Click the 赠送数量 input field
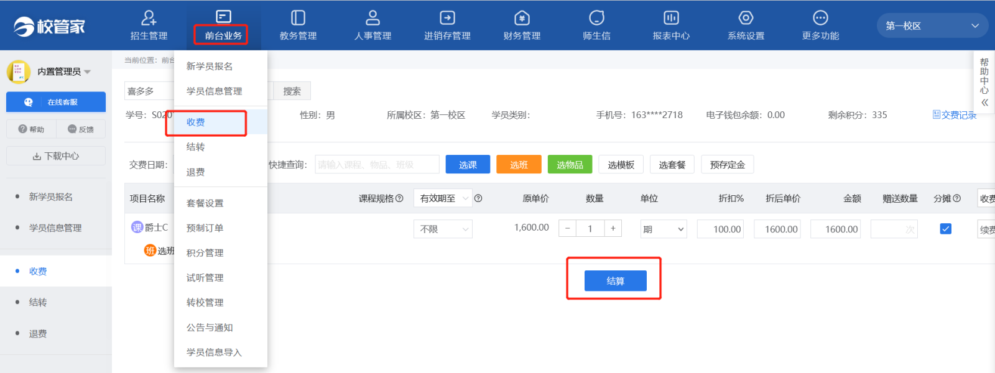 tap(894, 229)
